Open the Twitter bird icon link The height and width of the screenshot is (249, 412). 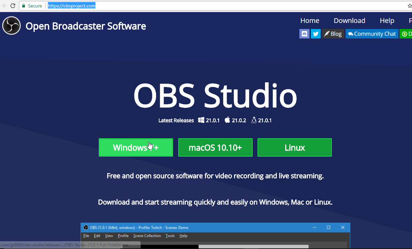316,34
